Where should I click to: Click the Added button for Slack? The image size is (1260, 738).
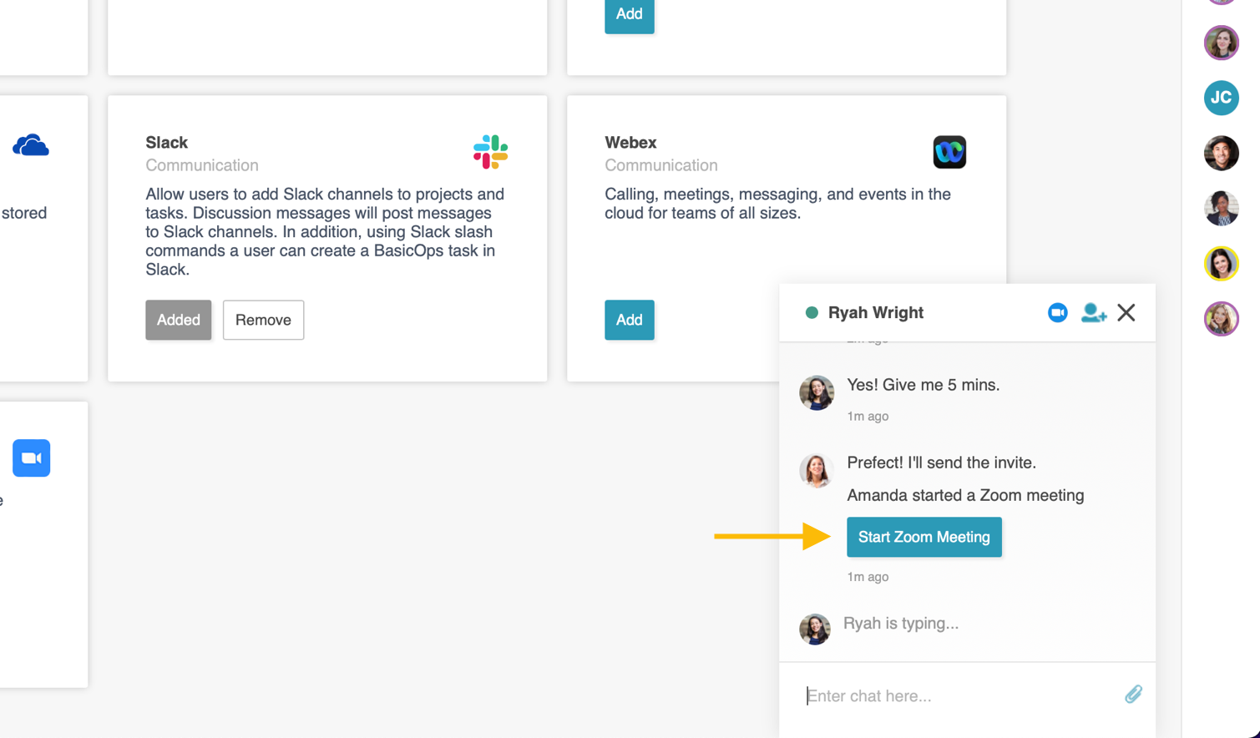tap(179, 320)
